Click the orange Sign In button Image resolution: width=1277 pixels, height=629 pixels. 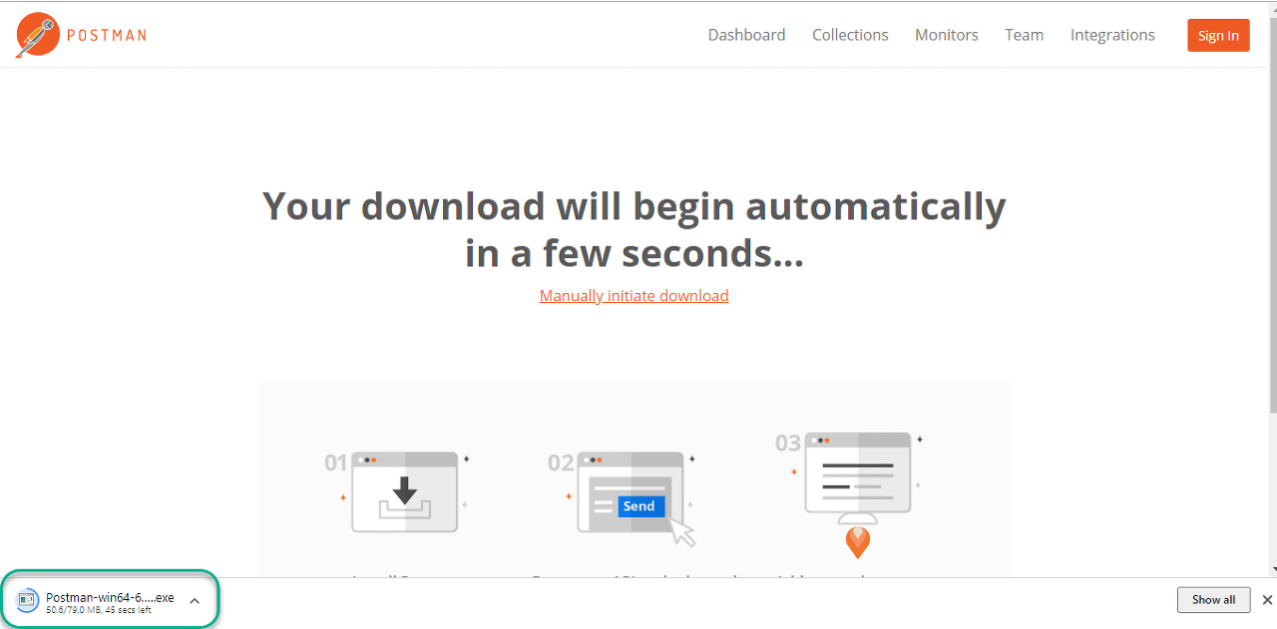click(1218, 35)
